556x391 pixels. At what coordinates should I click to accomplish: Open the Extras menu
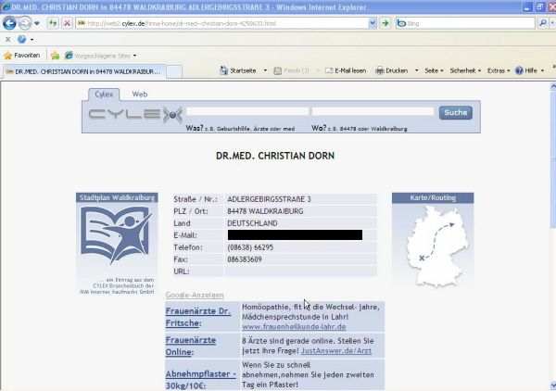coord(499,70)
